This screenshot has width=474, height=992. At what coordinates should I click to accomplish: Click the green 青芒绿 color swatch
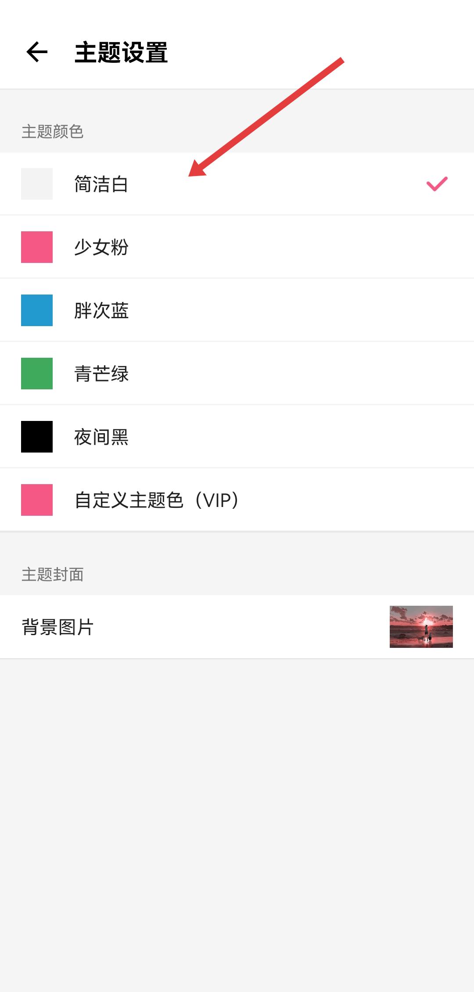(x=37, y=374)
